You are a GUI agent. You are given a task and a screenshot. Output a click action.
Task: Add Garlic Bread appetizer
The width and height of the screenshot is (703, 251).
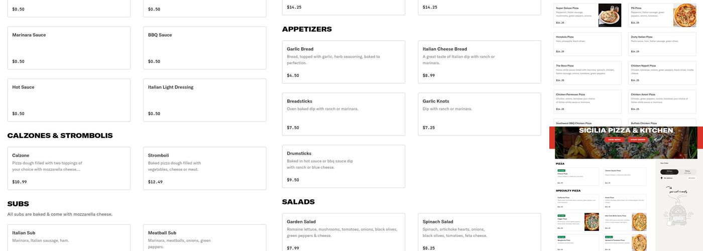tap(343, 62)
